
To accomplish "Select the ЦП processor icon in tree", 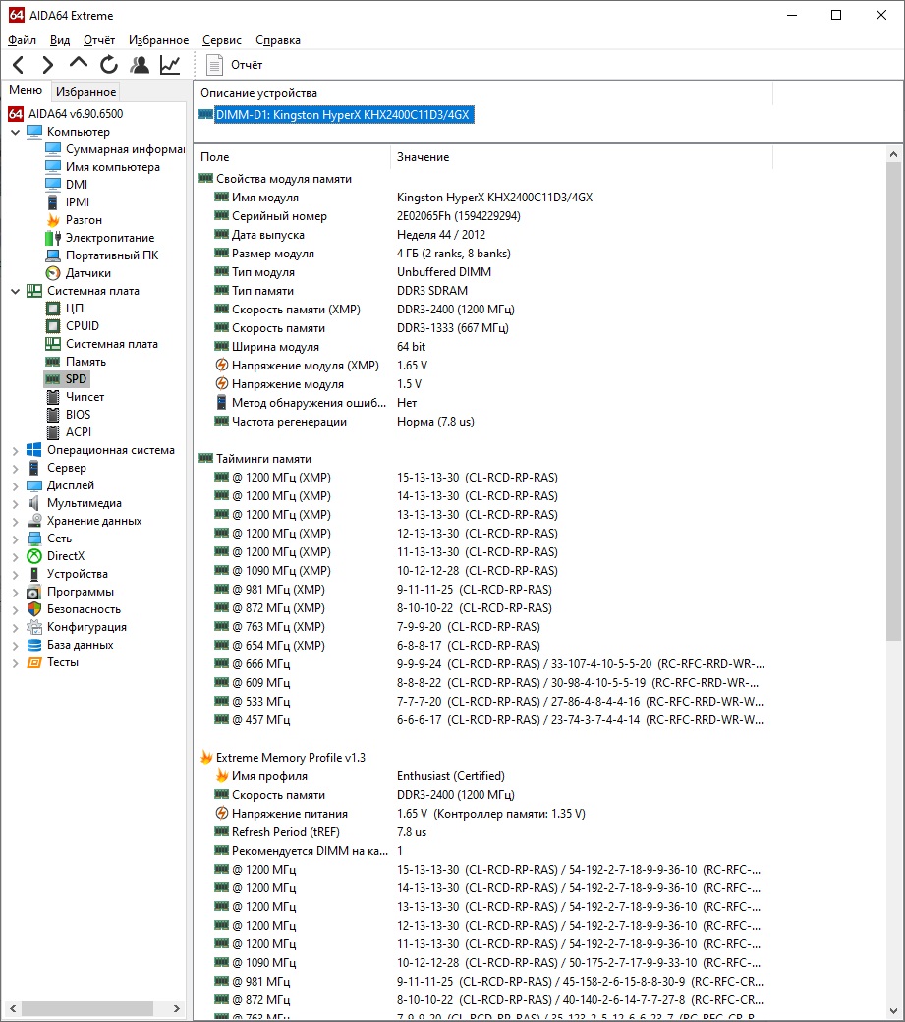I will pos(53,309).
